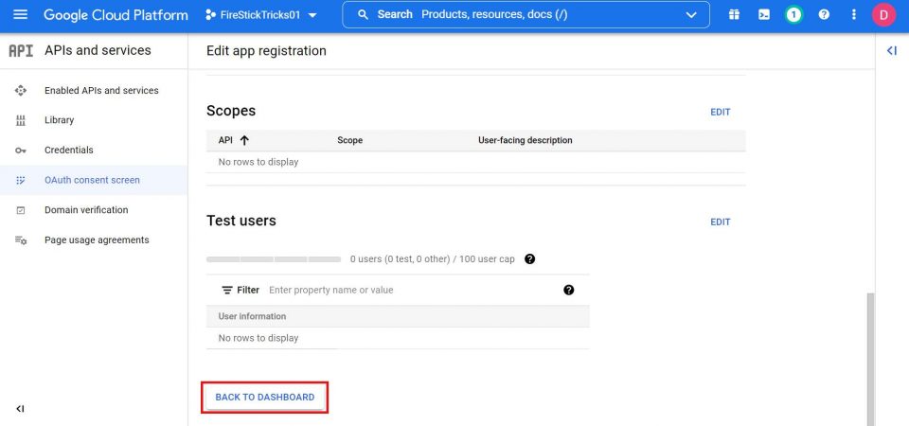The height and width of the screenshot is (426, 909).
Task: Open notifications badge showing 1
Action: (x=793, y=15)
